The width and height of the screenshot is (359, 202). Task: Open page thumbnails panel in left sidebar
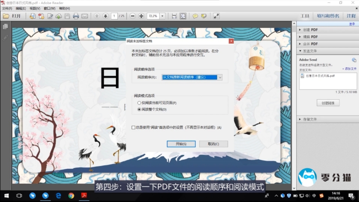[5, 27]
